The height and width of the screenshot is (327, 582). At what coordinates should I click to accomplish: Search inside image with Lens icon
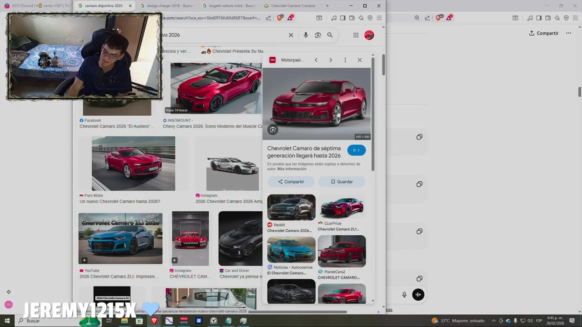[x=273, y=129]
